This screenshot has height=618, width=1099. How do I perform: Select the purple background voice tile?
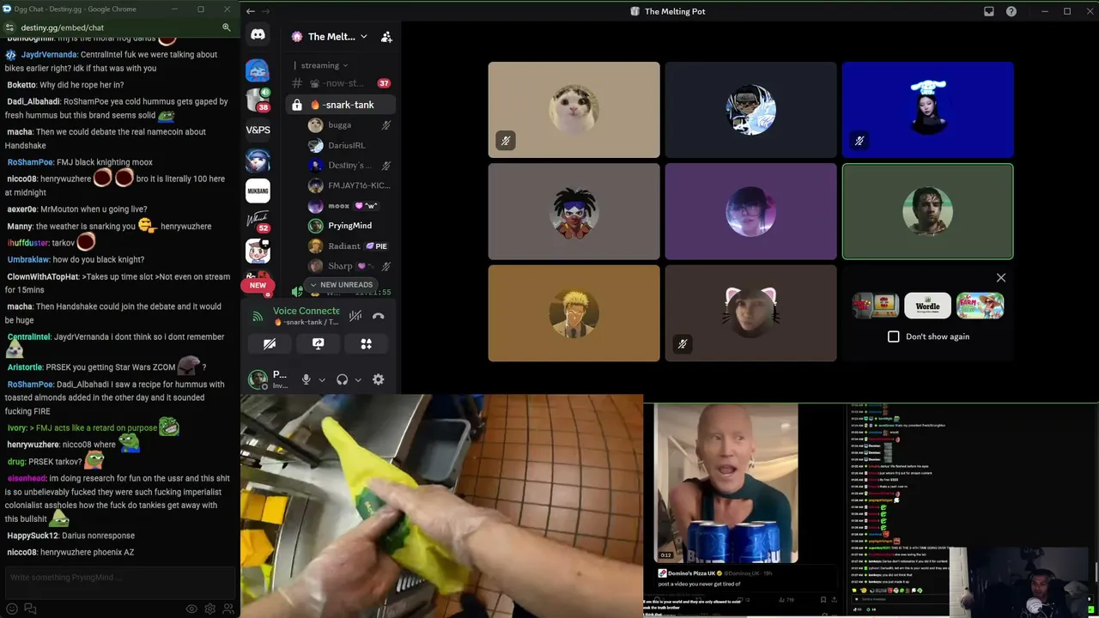750,211
